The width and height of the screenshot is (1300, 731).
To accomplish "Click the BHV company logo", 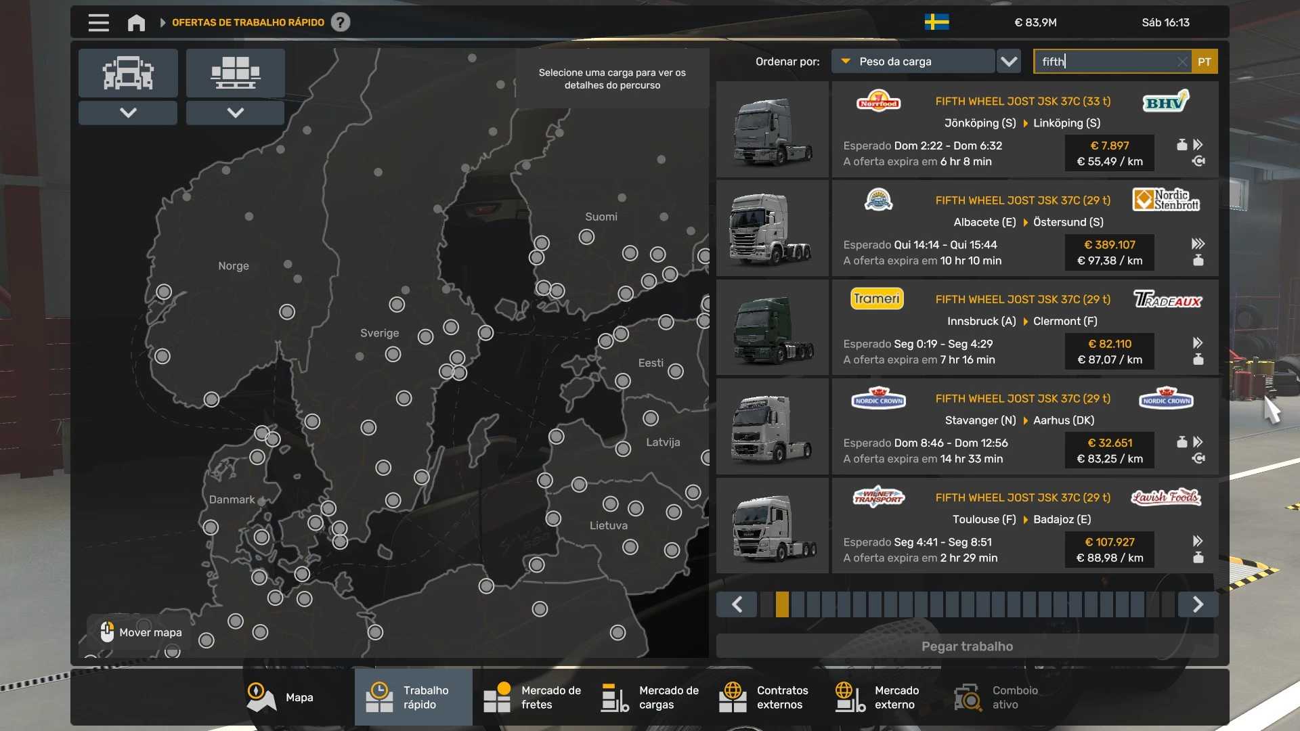I will tap(1166, 102).
